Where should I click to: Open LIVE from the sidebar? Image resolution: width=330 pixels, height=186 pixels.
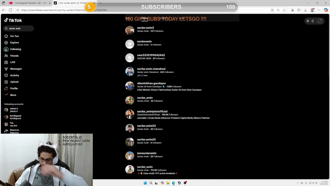(x=10, y=62)
